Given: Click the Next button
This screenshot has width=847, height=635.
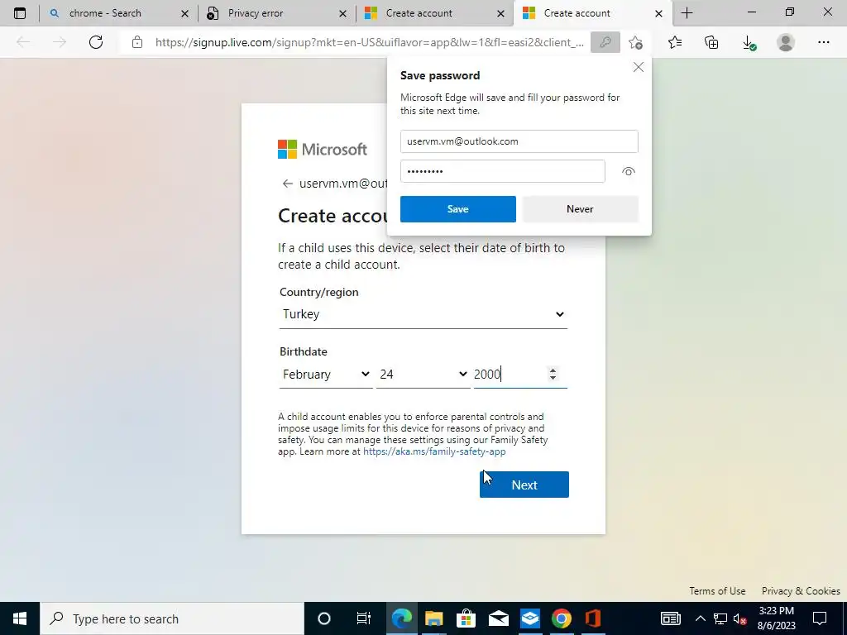Looking at the screenshot, I should coord(524,485).
